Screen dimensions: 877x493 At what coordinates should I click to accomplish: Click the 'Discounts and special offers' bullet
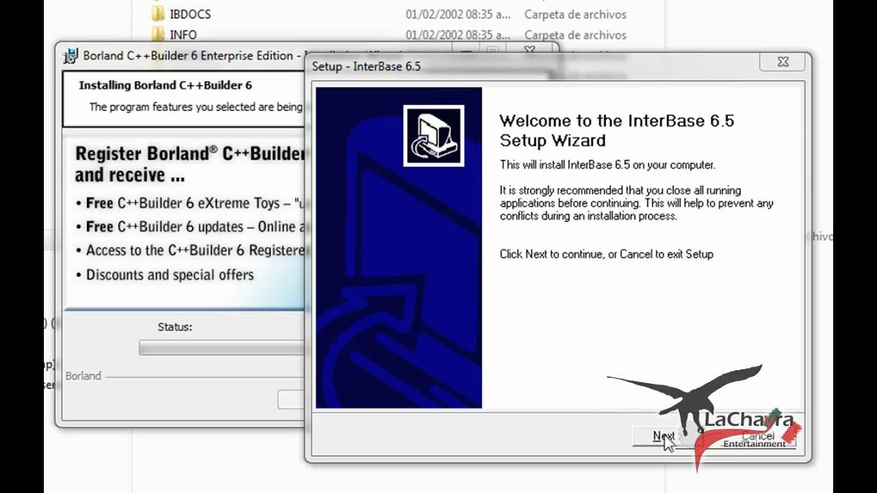[170, 275]
